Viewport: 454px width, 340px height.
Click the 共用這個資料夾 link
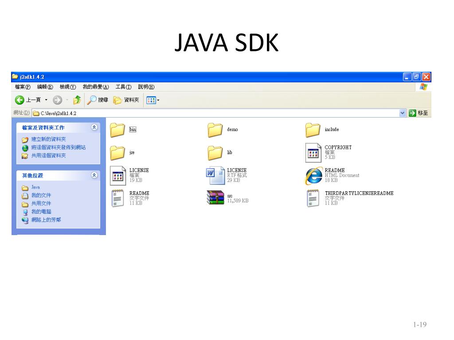coord(49,155)
